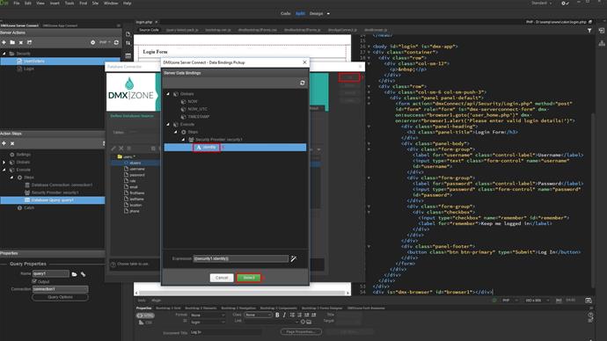Collapse Execute node in Action Steps
Screen dimensions: 607x341
pos(4,170)
